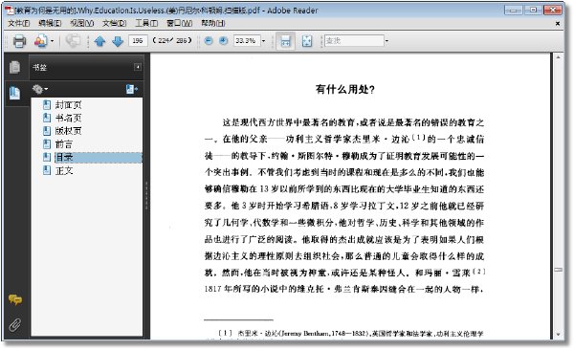Close the document with the menu-bar X
The width and height of the screenshot is (574, 350).
pos(558,24)
